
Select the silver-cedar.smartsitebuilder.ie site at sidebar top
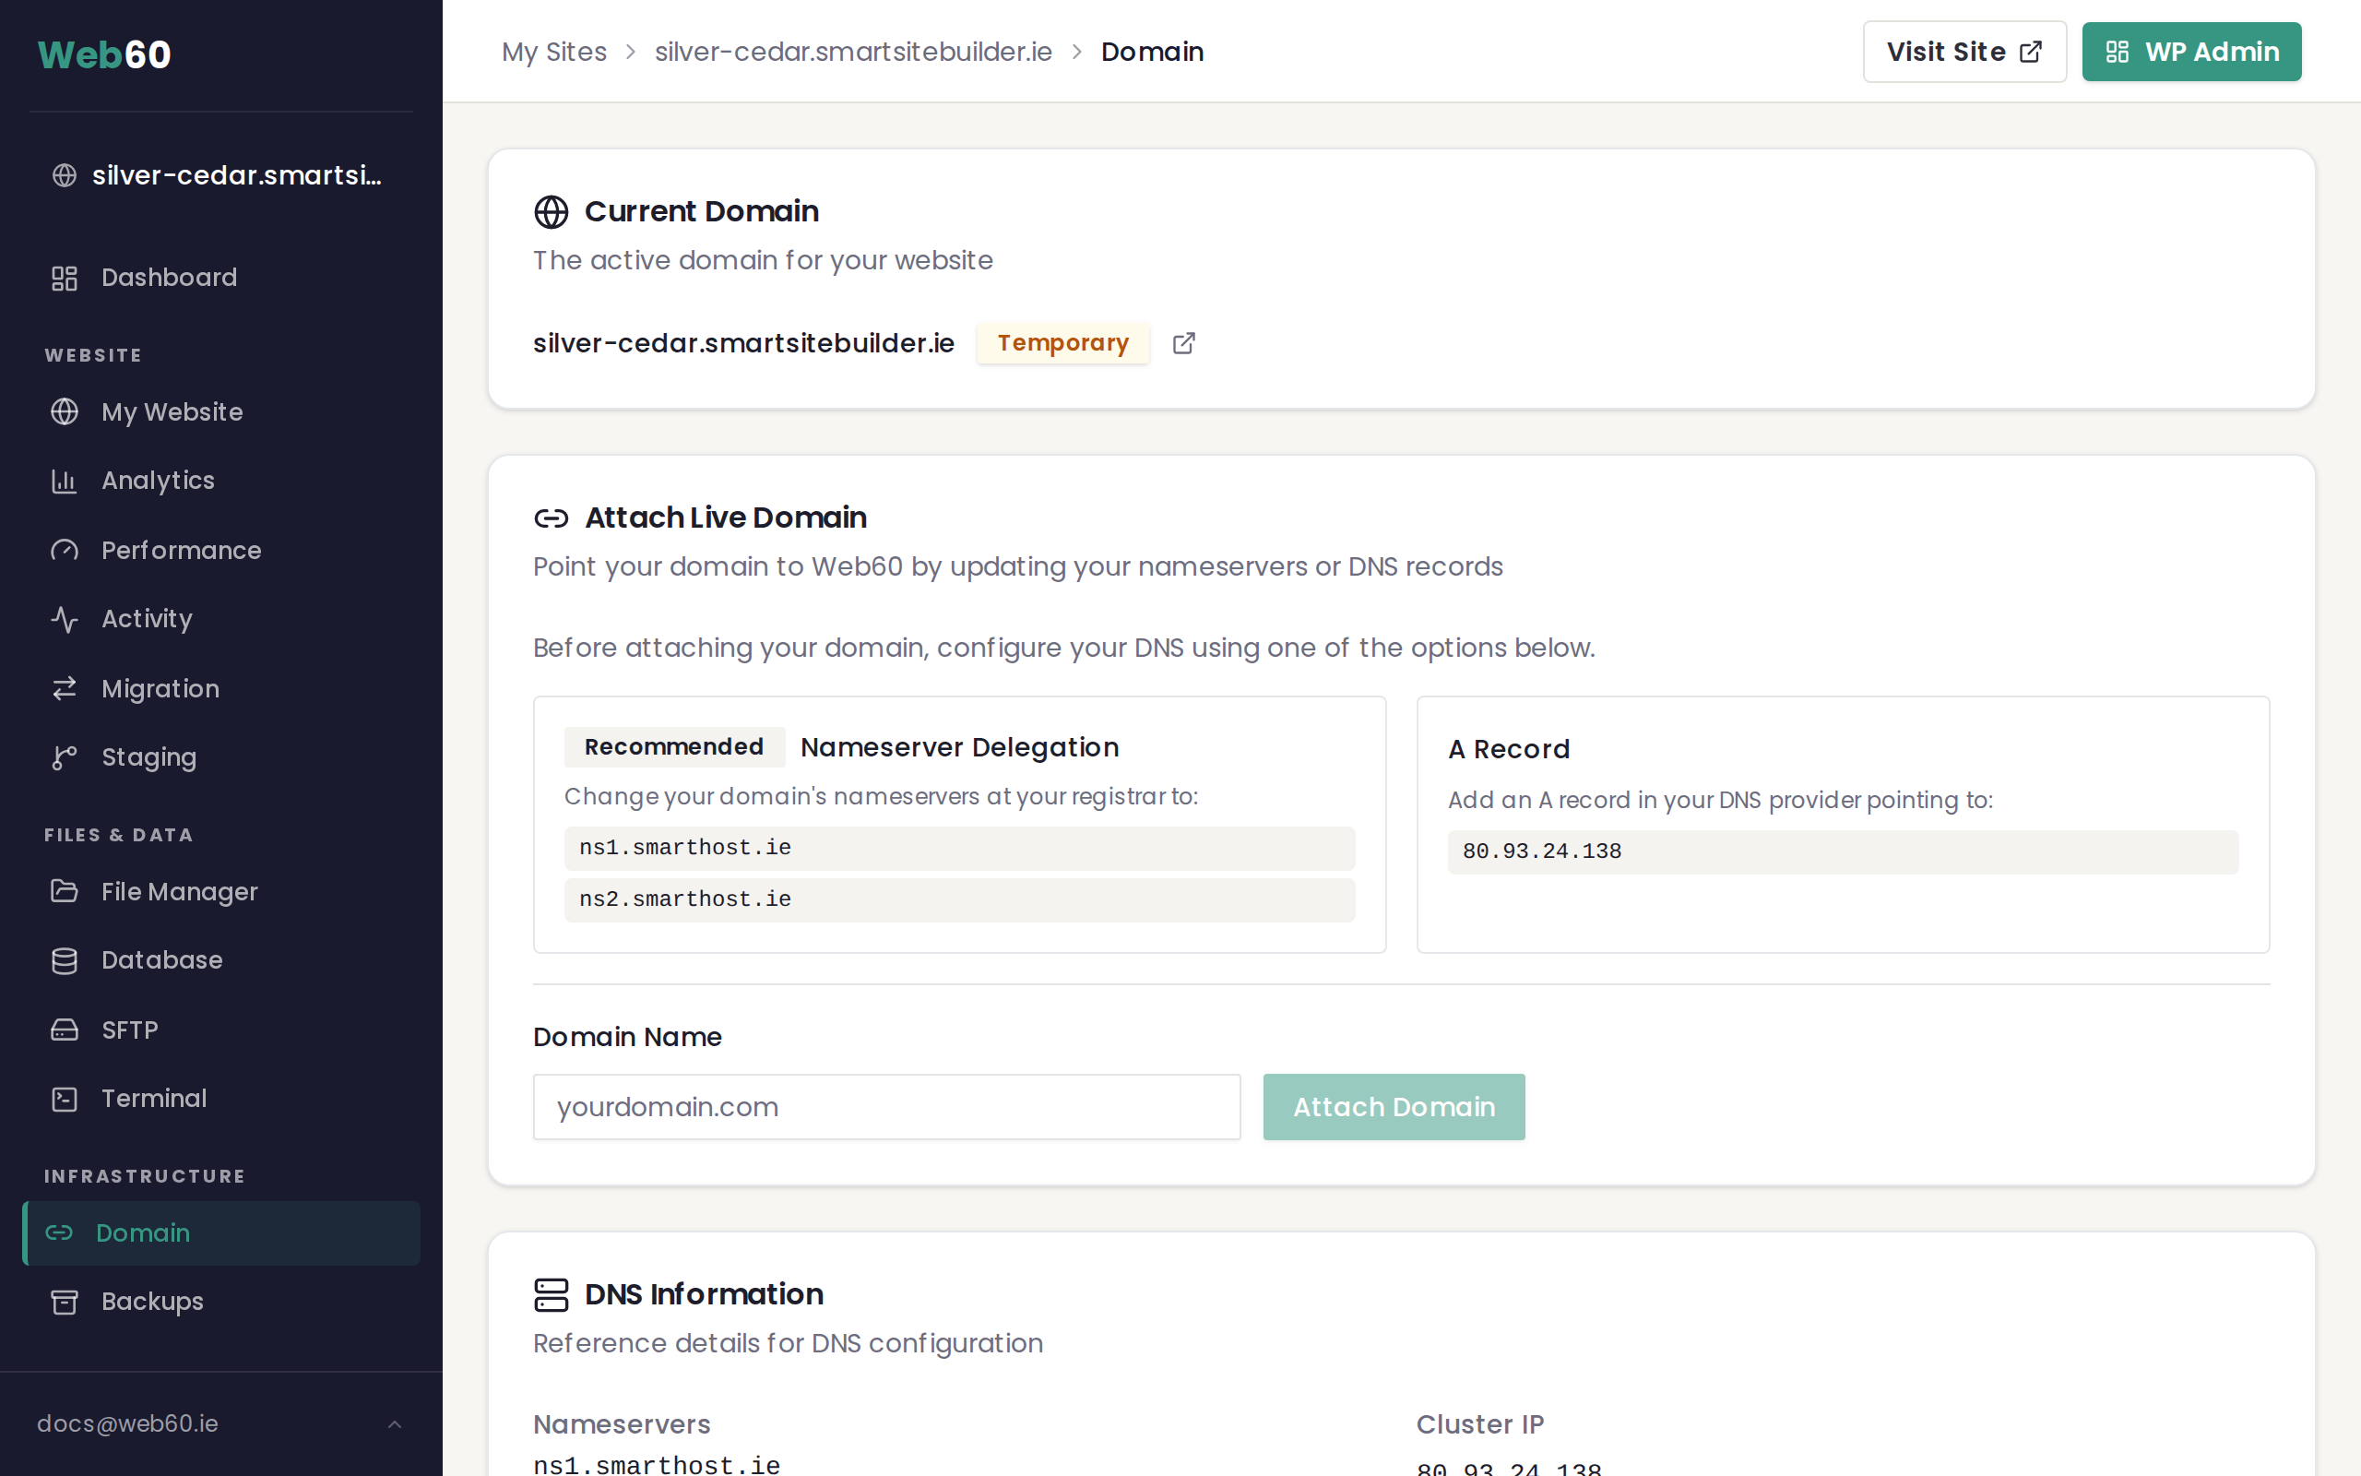click(217, 174)
